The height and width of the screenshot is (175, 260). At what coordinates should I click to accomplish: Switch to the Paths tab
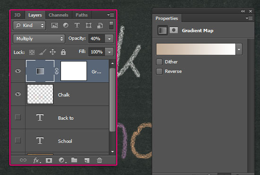[x=82, y=15]
